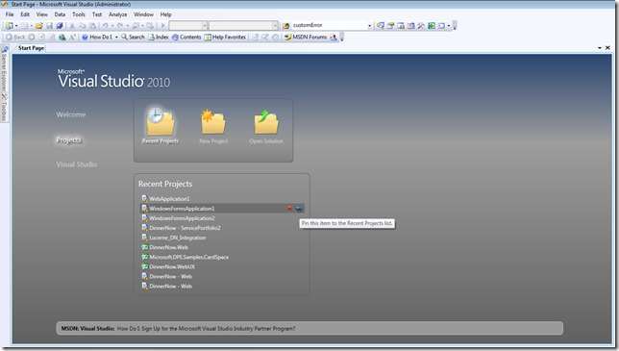Click the Save toolbar icon
Image resolution: width=619 pixels, height=351 pixels.
tap(49, 26)
